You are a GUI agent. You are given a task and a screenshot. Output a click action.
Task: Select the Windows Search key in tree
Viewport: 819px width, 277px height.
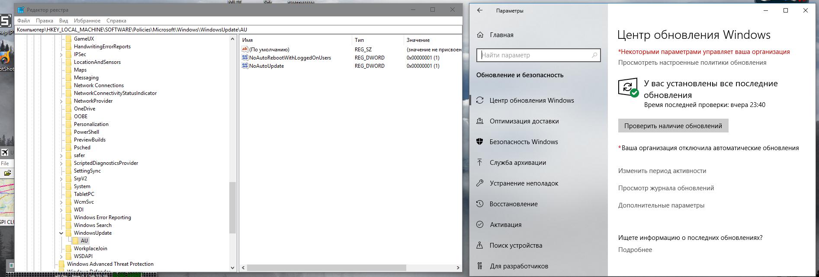pyautogui.click(x=93, y=225)
